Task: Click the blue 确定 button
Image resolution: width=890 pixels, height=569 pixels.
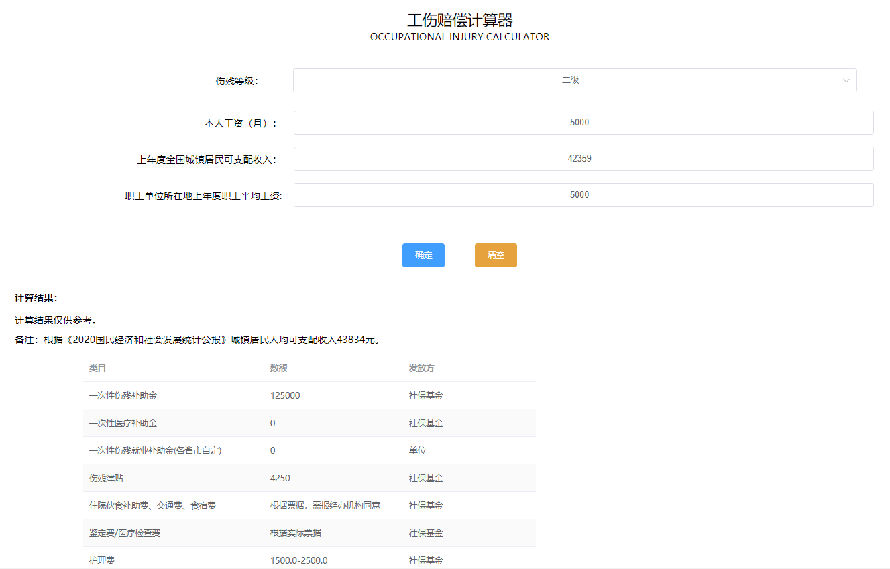Action: (x=423, y=255)
